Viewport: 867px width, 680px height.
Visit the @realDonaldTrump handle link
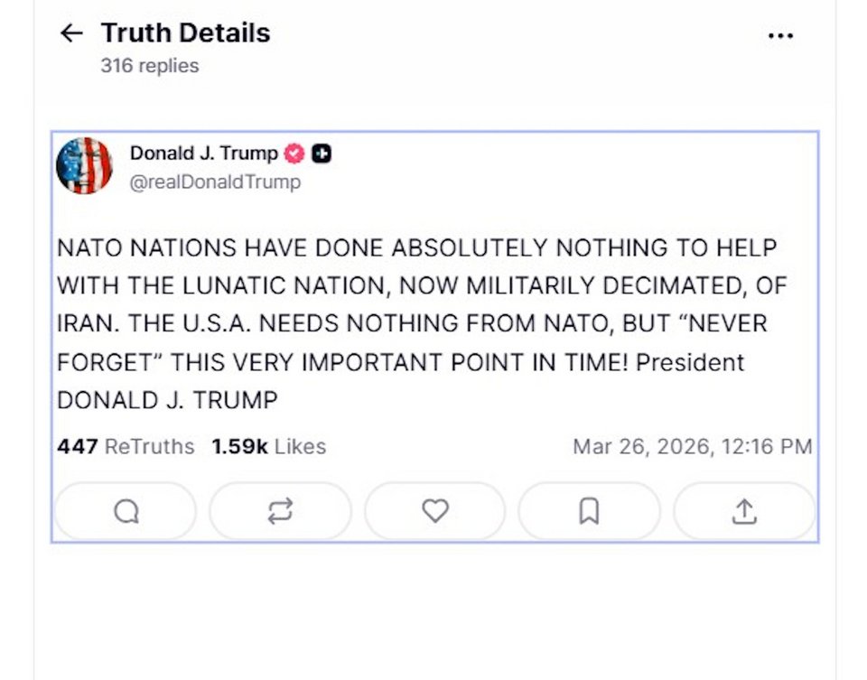(215, 182)
